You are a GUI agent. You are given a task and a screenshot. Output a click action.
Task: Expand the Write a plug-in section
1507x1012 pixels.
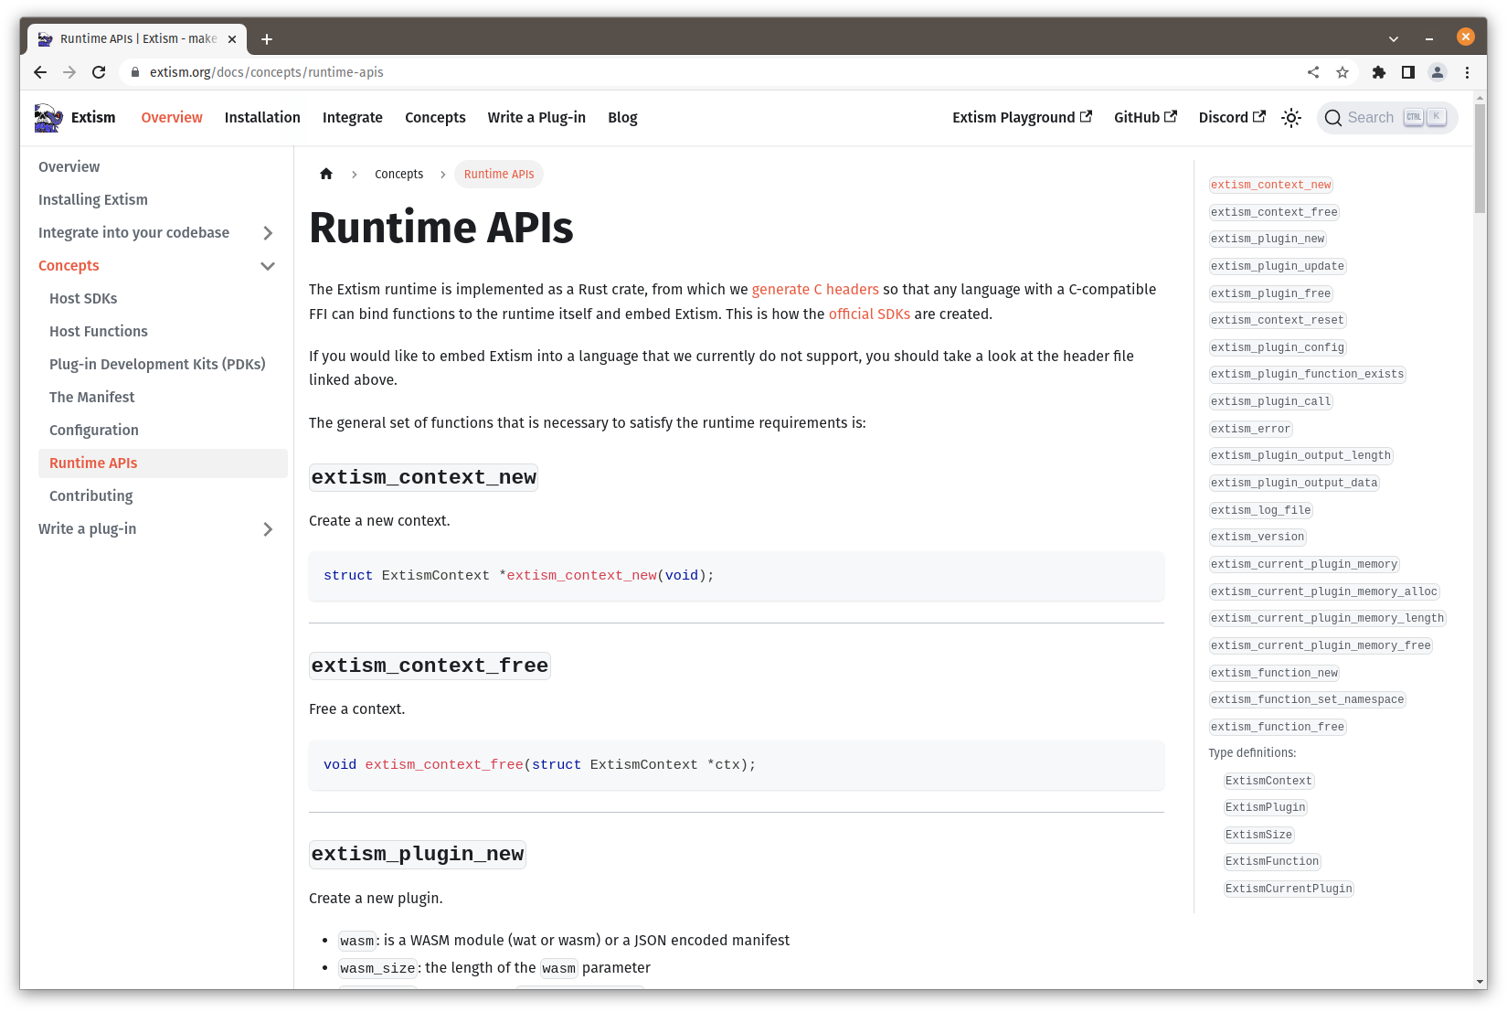(268, 529)
